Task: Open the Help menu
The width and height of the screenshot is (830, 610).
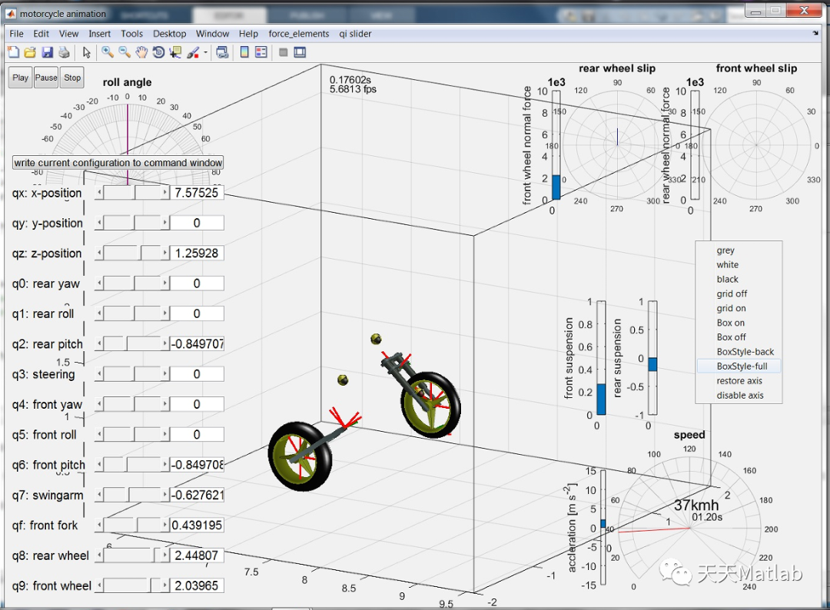Action: tap(248, 34)
